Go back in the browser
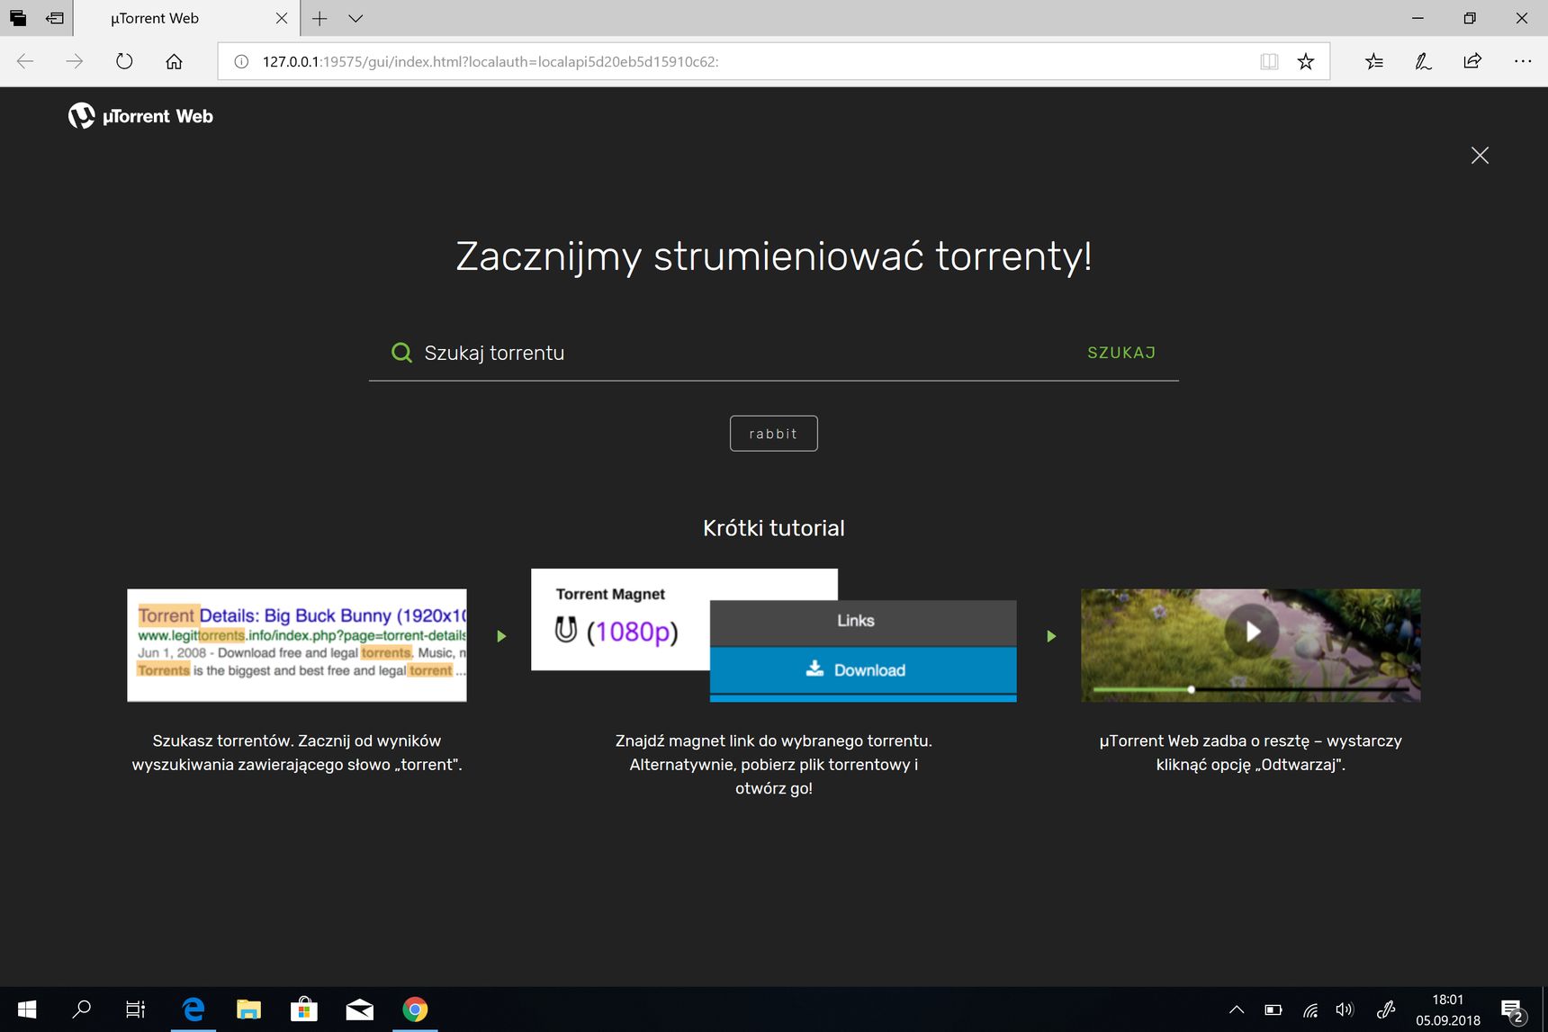This screenshot has width=1548, height=1032. [25, 61]
